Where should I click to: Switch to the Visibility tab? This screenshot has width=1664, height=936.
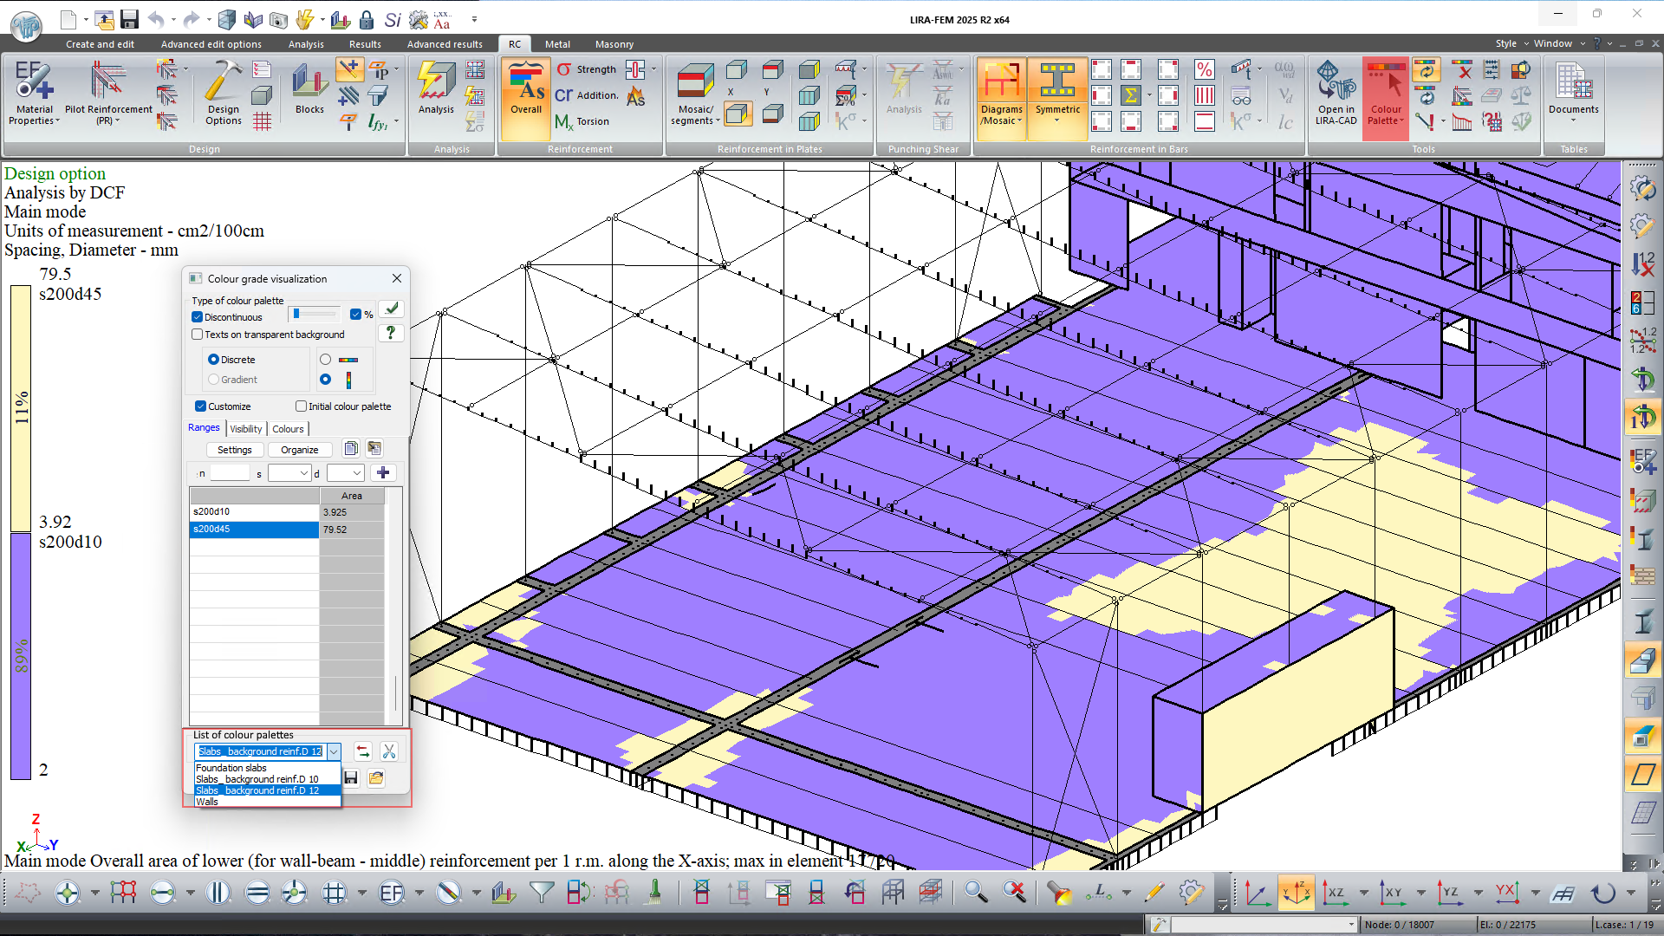245,429
